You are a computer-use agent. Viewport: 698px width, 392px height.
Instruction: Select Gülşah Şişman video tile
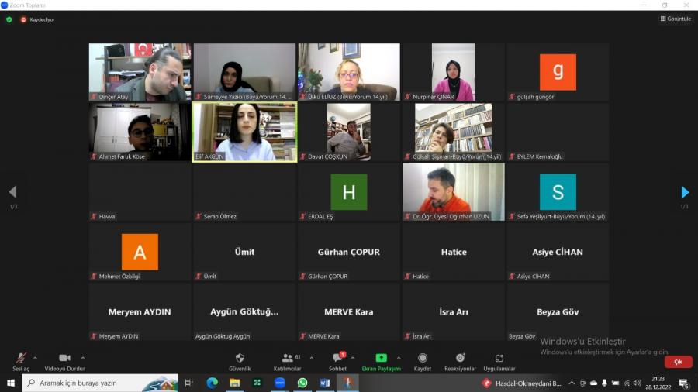454,132
